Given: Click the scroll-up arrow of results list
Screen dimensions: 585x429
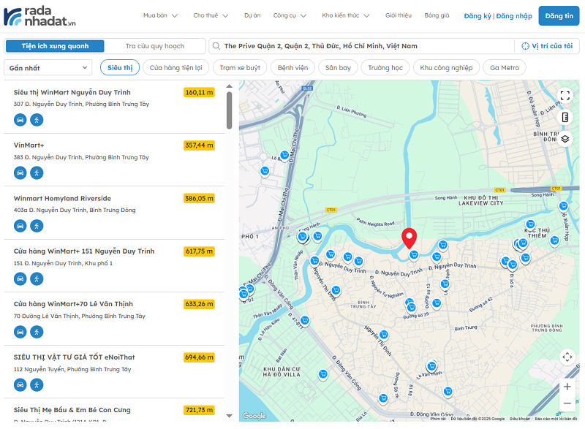Looking at the screenshot, I should (x=229, y=86).
